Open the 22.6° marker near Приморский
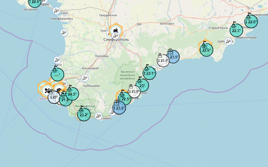This screenshot has height=167, width=268. tap(251, 22)
